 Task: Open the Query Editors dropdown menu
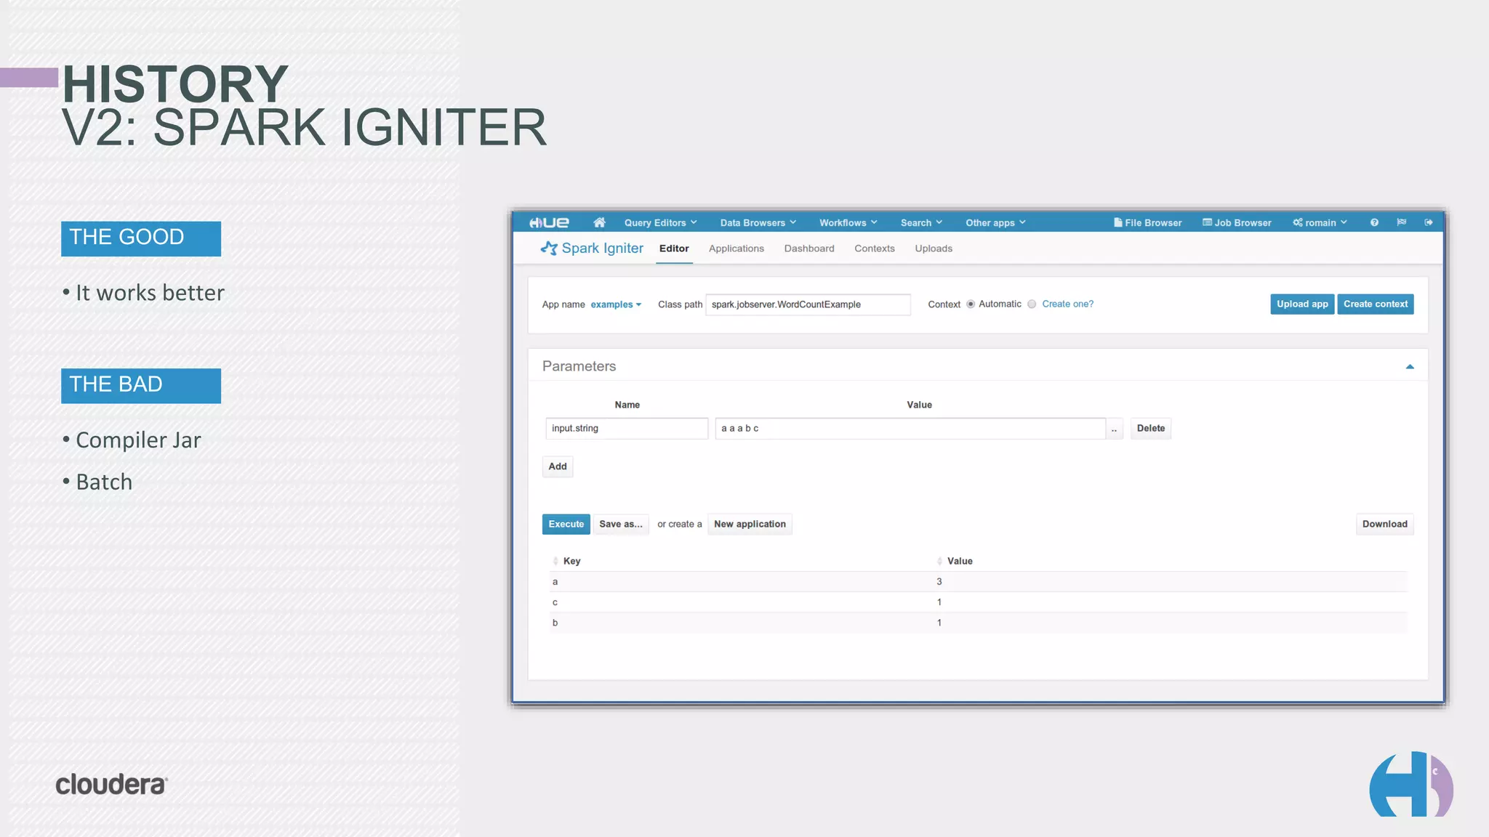tap(660, 222)
